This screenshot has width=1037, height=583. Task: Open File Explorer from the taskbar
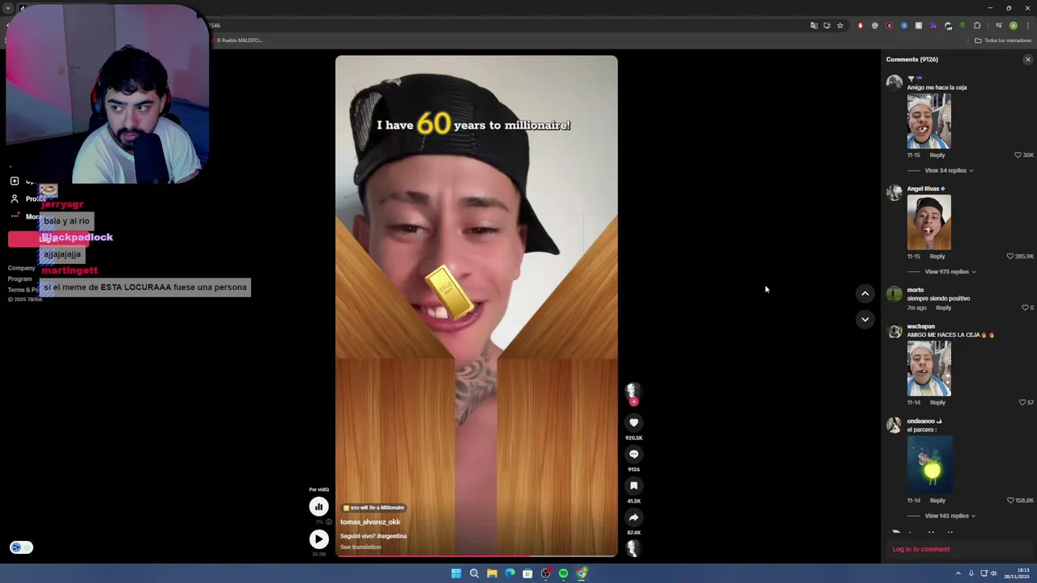pyautogui.click(x=492, y=573)
